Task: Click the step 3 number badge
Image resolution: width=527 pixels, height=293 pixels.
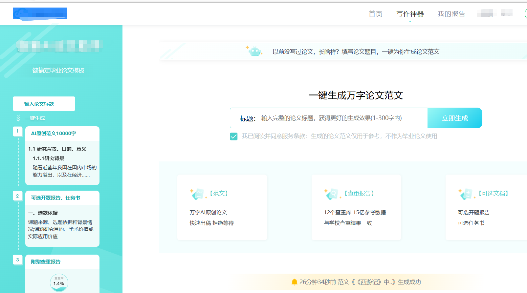Action: pyautogui.click(x=18, y=260)
